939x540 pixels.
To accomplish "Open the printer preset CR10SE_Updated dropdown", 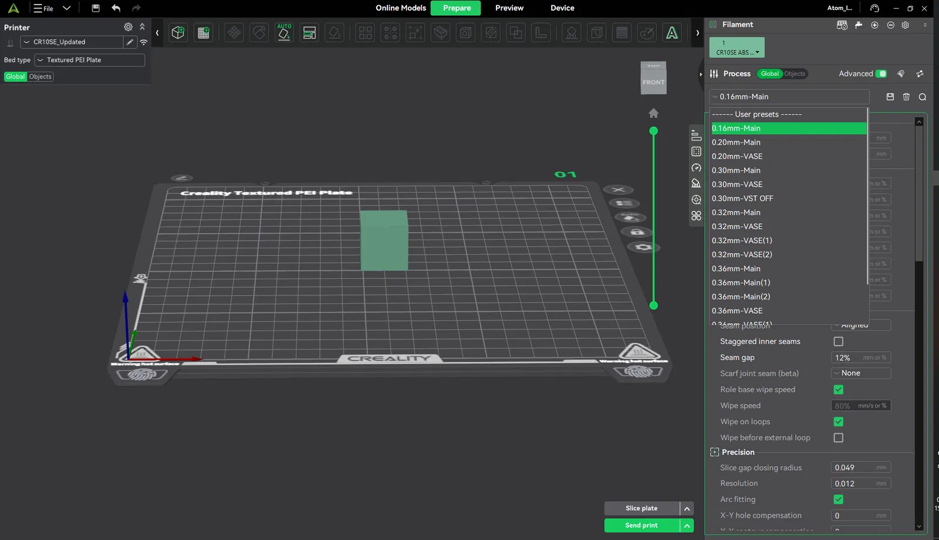I will [72, 42].
